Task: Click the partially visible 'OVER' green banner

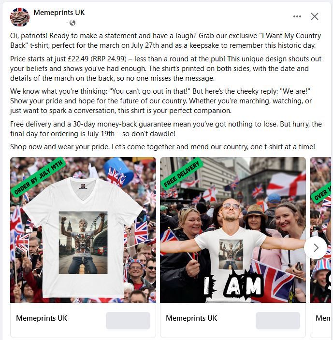Action: click(321, 194)
